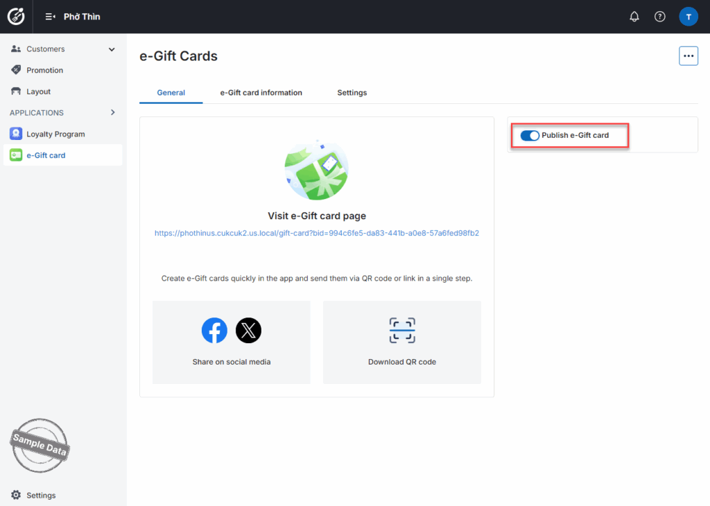
Task: Open Loyalty Program in sidebar
Action: 55,134
